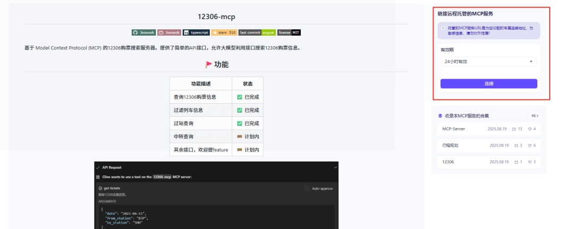The width and height of the screenshot is (574, 229).
Task: Click the green checkmark beside API Request
Action: click(98, 167)
